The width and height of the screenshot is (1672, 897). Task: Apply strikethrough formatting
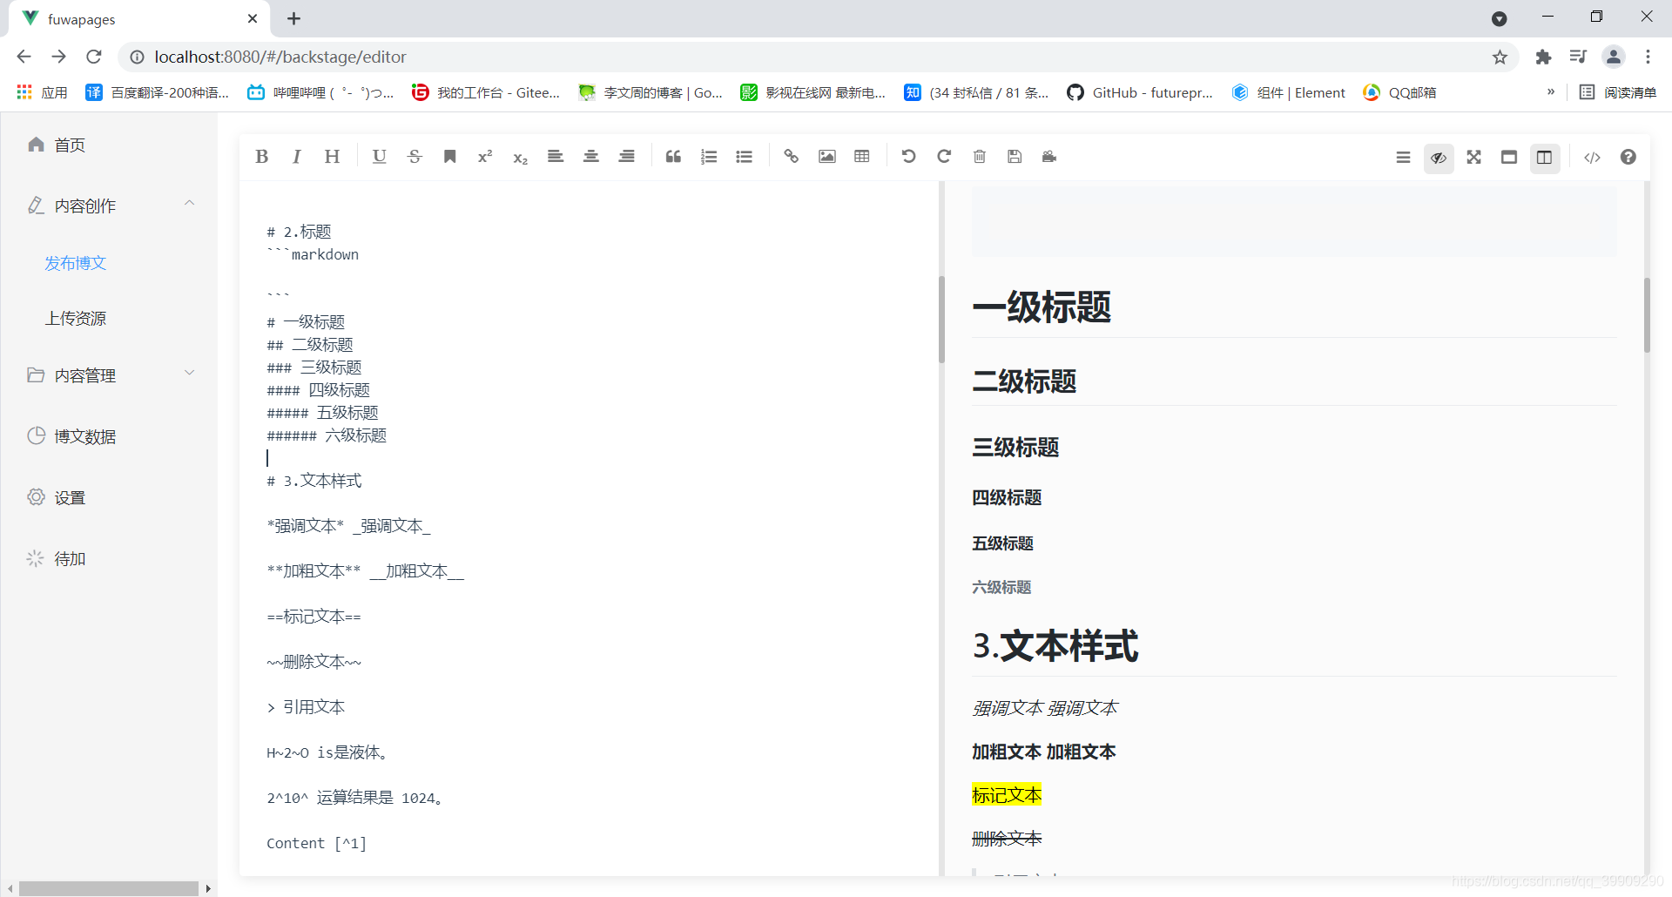tap(415, 157)
